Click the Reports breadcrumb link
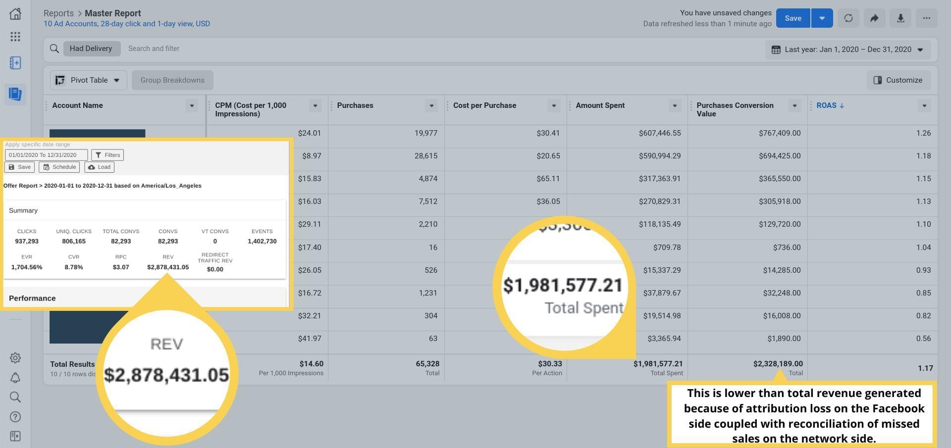 58,13
